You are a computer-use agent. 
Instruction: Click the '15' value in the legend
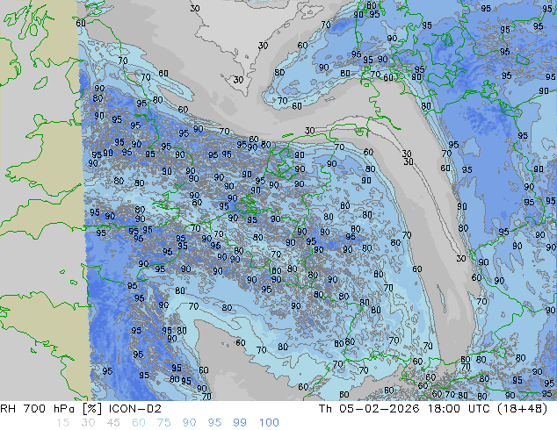62,423
